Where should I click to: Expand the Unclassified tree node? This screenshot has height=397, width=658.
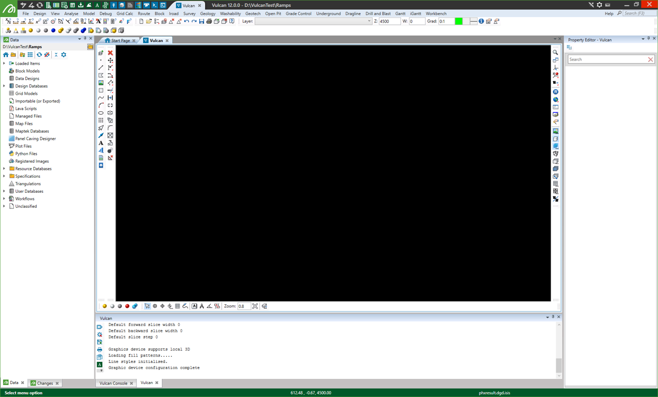[4, 206]
